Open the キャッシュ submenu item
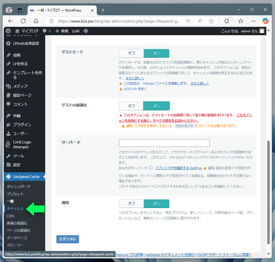 coord(15,208)
